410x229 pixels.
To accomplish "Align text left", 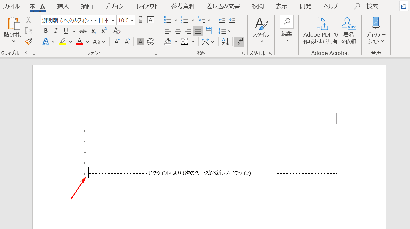I will (168, 31).
